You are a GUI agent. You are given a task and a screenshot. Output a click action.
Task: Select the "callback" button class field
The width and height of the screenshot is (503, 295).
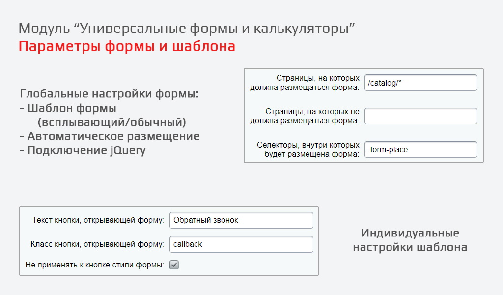pyautogui.click(x=241, y=244)
